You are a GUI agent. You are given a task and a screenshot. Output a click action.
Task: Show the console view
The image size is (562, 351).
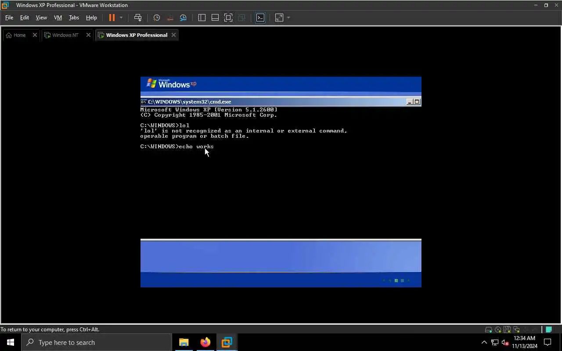tap(260, 18)
